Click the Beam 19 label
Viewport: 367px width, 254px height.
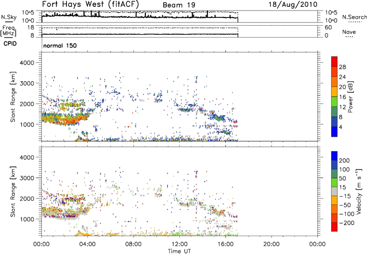pyautogui.click(x=179, y=5)
